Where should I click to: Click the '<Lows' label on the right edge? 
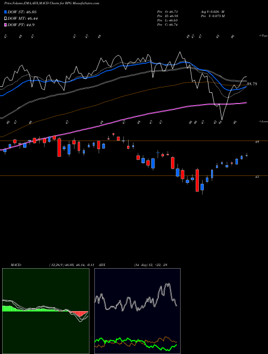(263, 121)
